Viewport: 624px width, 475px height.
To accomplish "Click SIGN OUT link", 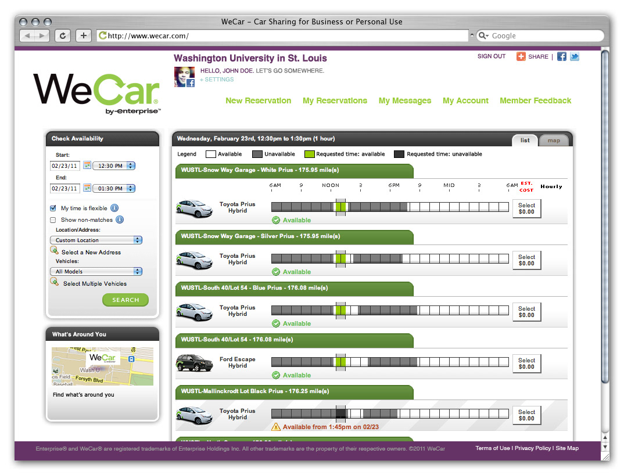I will tap(492, 56).
